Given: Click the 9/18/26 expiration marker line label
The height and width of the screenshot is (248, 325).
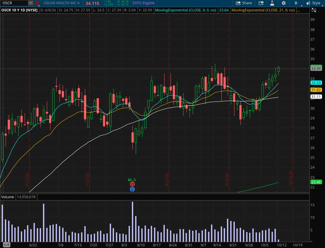Looking at the screenshot, I should pos(227,179).
